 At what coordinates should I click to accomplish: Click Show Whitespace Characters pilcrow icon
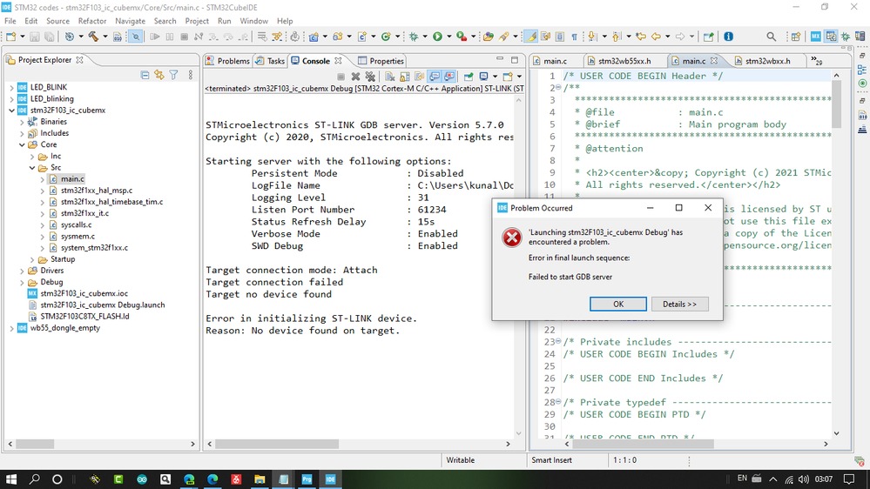(x=574, y=37)
